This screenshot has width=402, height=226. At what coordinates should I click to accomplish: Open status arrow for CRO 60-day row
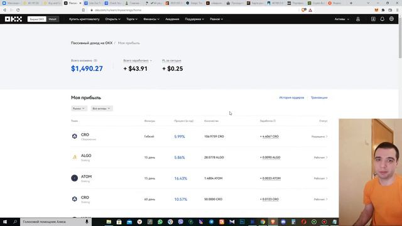click(x=327, y=199)
